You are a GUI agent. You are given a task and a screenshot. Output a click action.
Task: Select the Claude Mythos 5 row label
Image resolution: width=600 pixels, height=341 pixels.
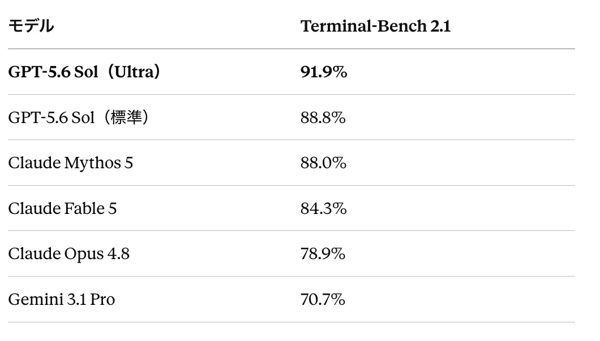70,163
